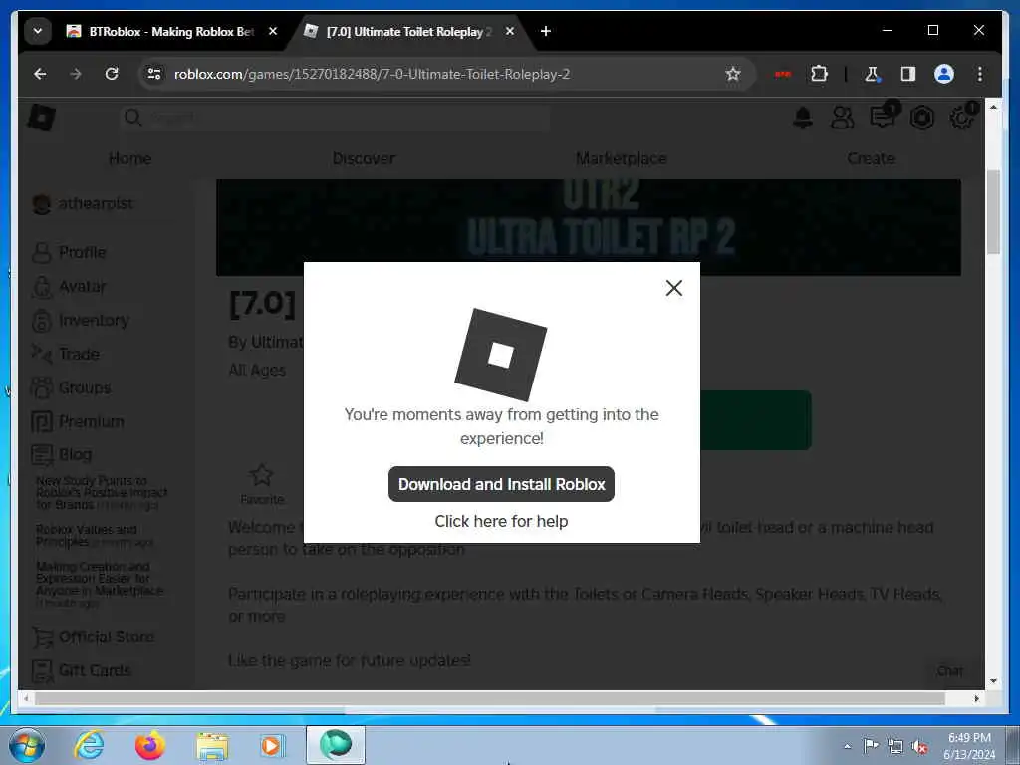Open Trade in the sidebar

pyautogui.click(x=65, y=354)
